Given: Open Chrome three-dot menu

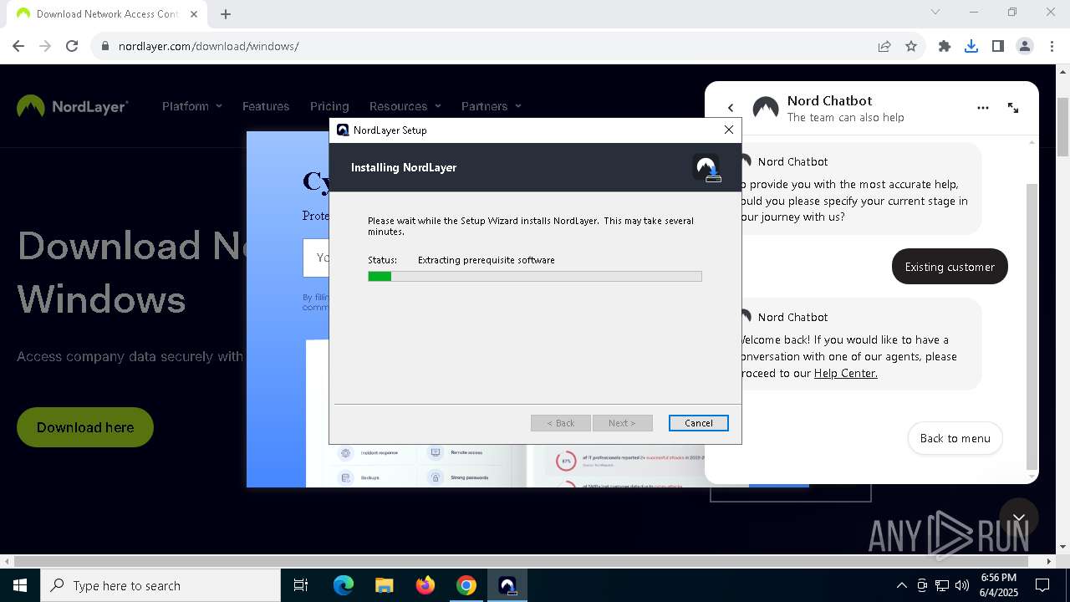Looking at the screenshot, I should tap(1052, 46).
